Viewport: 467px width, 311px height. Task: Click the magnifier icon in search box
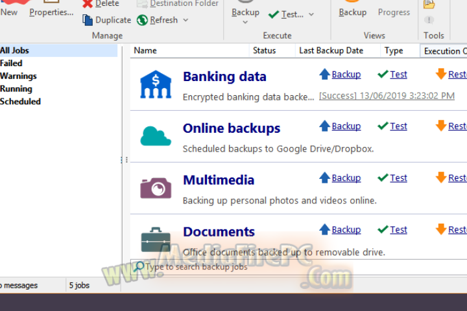pyautogui.click(x=139, y=266)
